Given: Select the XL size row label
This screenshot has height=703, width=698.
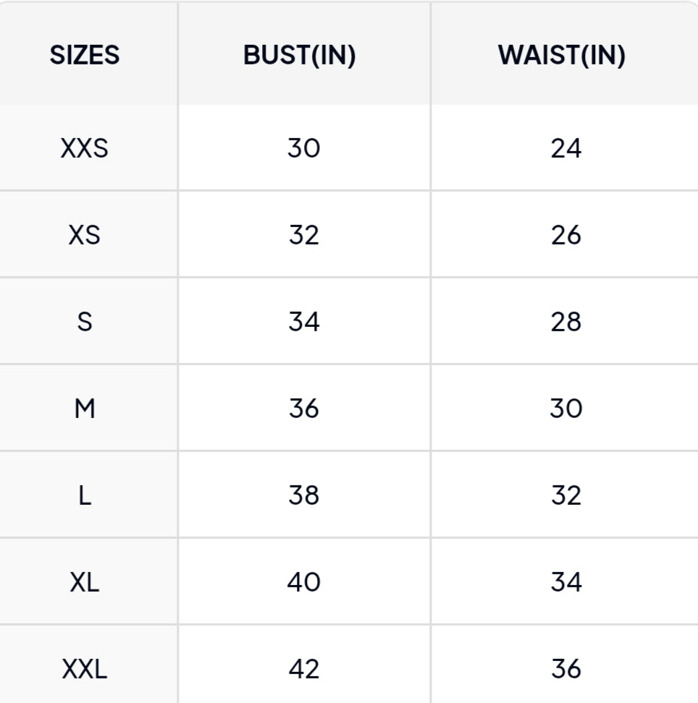Looking at the screenshot, I should pyautogui.click(x=85, y=582).
